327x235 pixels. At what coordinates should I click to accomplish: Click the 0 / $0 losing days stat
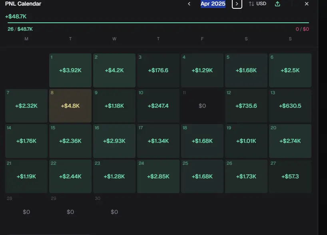coord(302,29)
